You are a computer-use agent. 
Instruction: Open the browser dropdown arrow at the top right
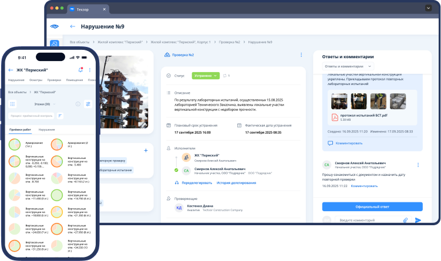tap(428, 8)
